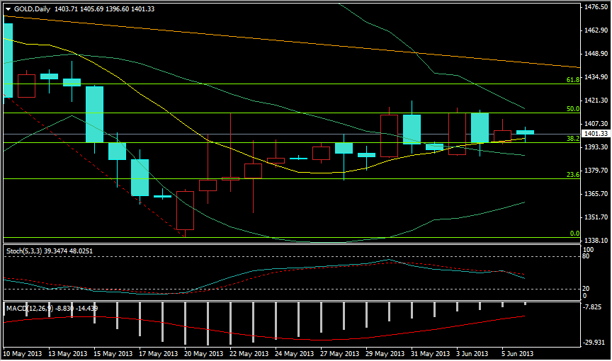Select the GOLD,Daily chart title text
Viewport: 612px width, 361px height.
point(32,8)
